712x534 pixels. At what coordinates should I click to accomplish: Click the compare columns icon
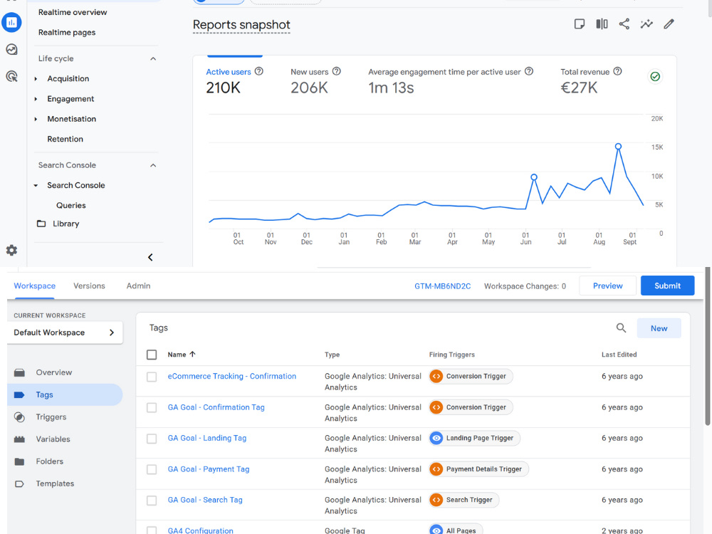[602, 24]
